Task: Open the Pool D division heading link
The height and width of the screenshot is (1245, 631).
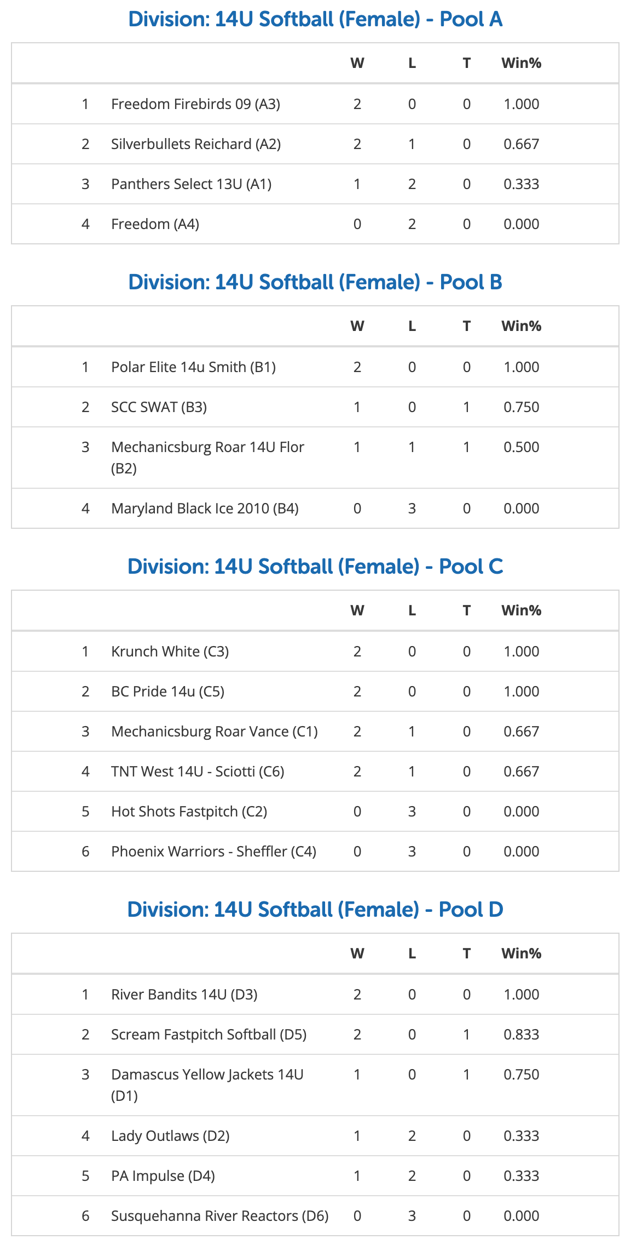Action: tap(315, 910)
